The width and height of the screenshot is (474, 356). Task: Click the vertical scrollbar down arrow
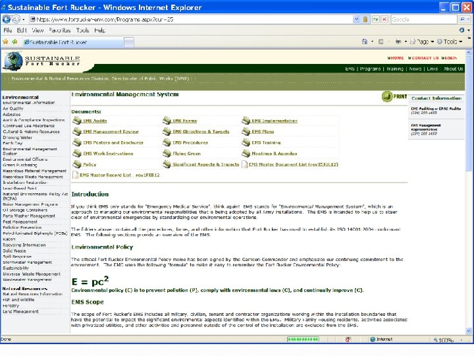click(x=469, y=330)
